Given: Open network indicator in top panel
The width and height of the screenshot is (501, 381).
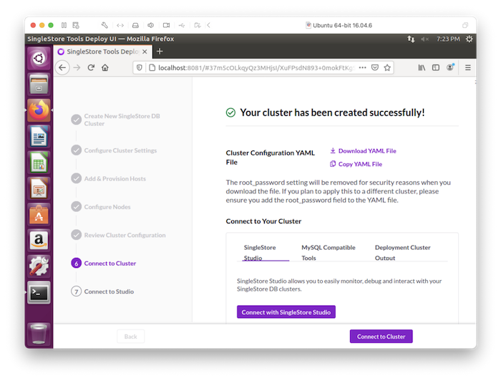Looking at the screenshot, I should point(411,39).
